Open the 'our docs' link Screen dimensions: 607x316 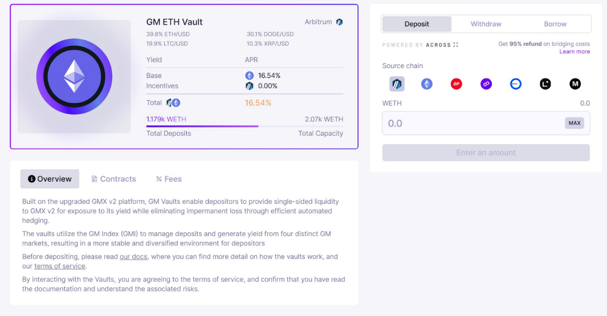click(x=133, y=257)
